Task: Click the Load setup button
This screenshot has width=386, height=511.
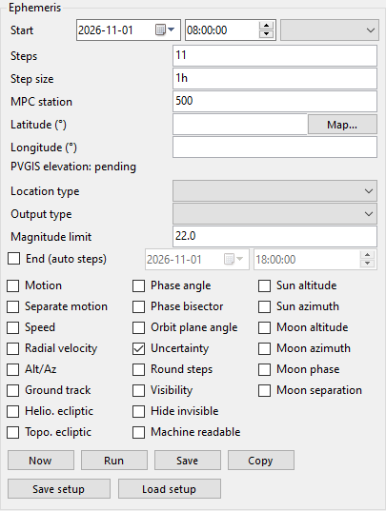Action: (x=170, y=488)
